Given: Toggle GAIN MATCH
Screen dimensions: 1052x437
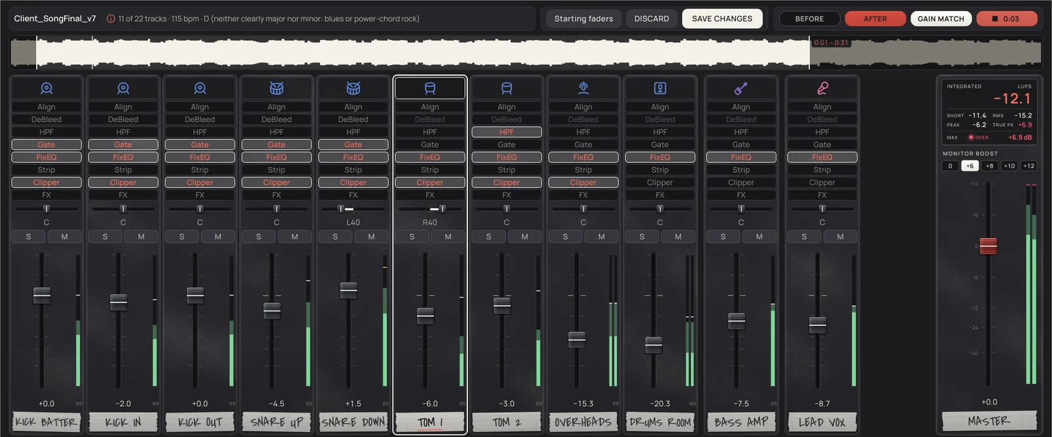Looking at the screenshot, I should coord(941,19).
